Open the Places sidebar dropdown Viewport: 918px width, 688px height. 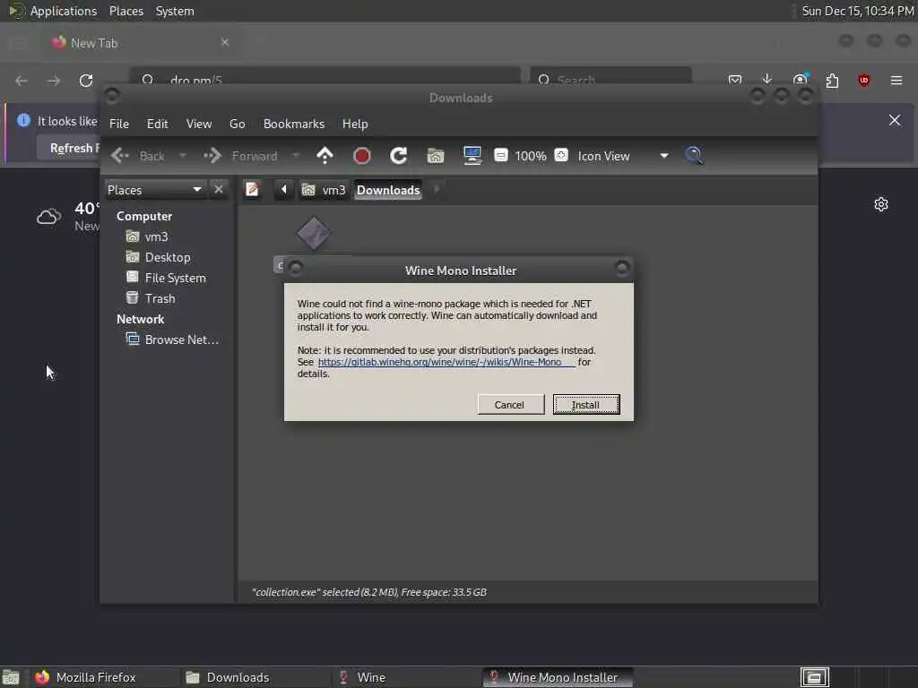pos(154,190)
